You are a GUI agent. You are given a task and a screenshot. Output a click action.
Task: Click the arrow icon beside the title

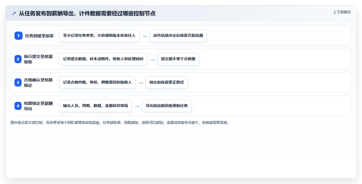click(x=14, y=13)
